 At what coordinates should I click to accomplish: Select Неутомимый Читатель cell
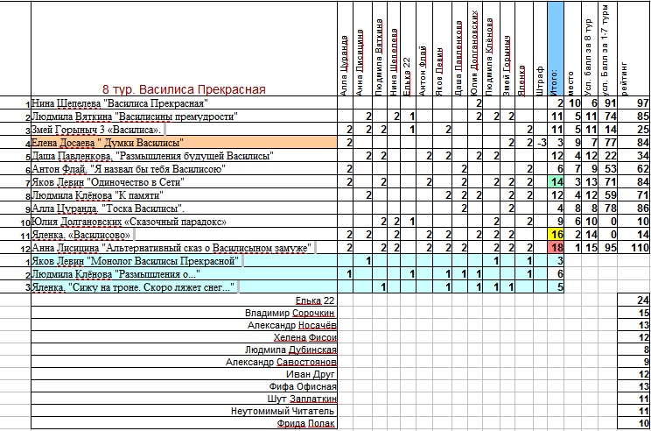pos(184,411)
